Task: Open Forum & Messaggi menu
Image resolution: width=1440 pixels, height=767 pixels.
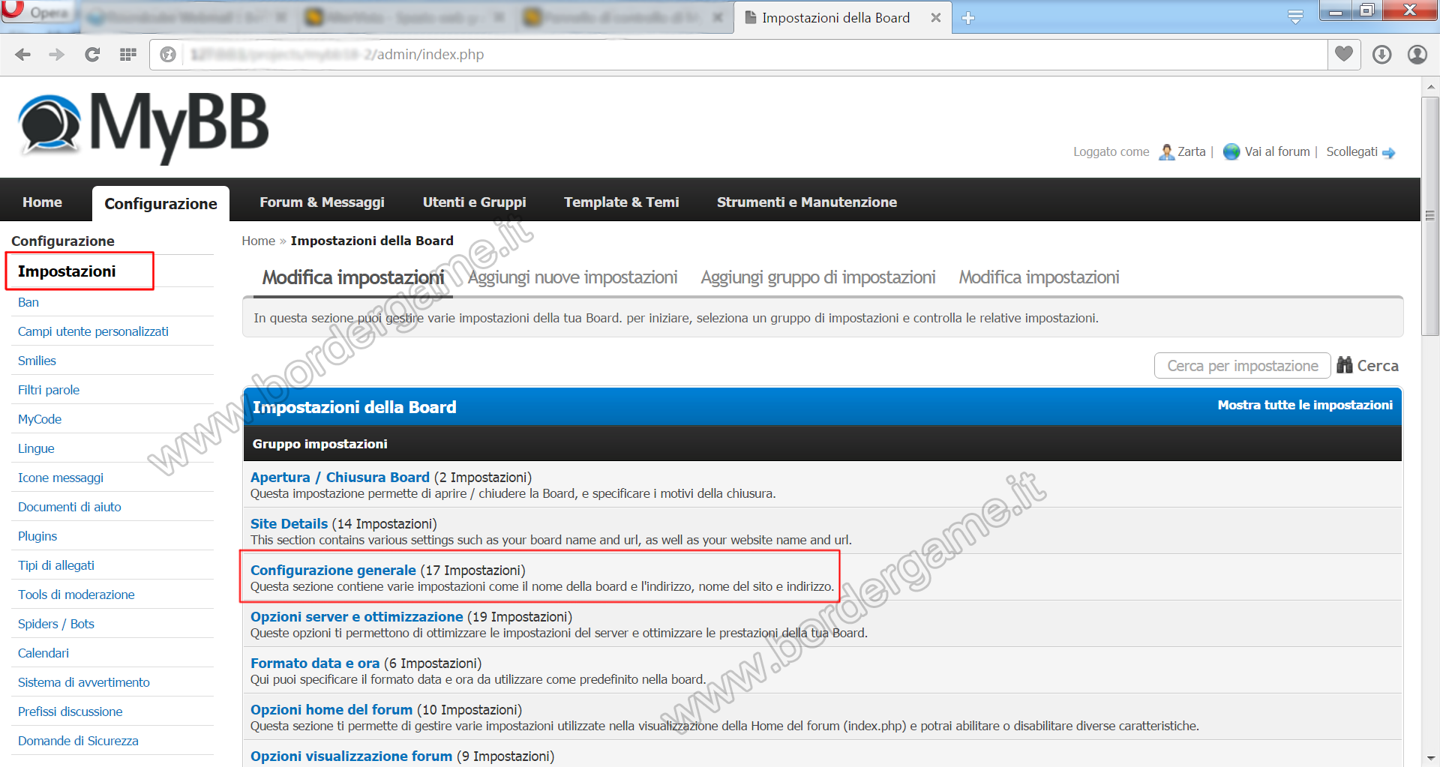Action: pyautogui.click(x=322, y=202)
